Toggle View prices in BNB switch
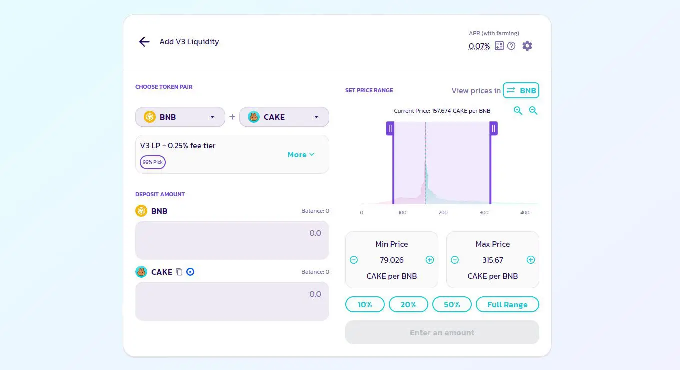This screenshot has height=370, width=680. [x=521, y=90]
